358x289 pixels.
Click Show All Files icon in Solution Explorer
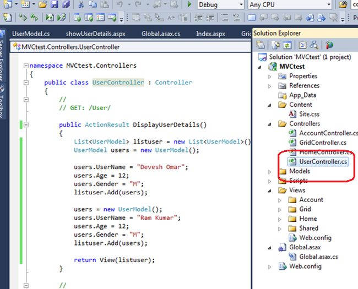(x=275, y=45)
